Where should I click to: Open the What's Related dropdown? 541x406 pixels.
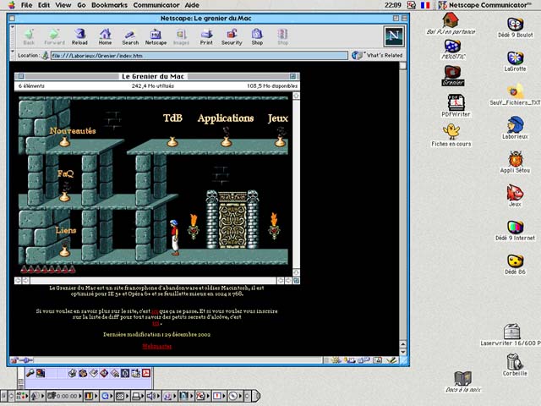377,55
